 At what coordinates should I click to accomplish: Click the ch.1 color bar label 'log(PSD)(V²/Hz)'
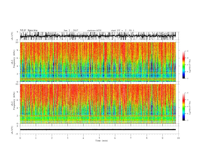(190, 66)
